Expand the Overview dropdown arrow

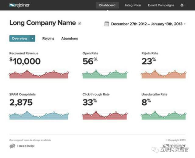[x=32, y=39]
